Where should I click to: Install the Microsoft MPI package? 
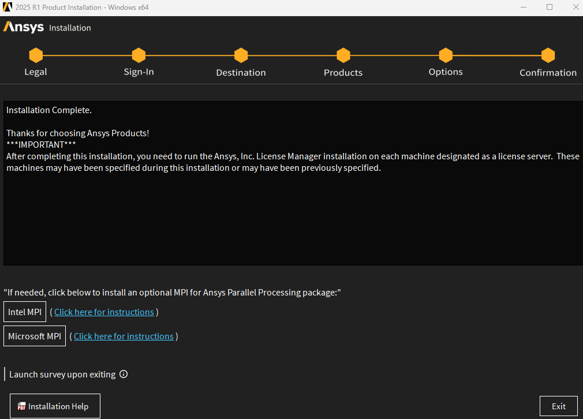point(35,336)
